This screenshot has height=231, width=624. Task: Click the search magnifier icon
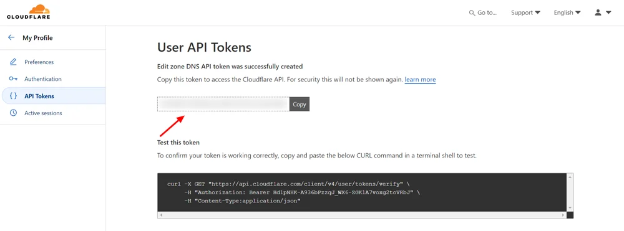coord(472,12)
